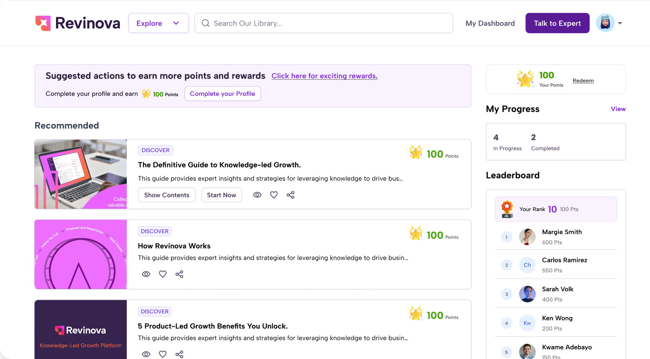Click the rank medal icon in Leaderboard

pos(507,209)
